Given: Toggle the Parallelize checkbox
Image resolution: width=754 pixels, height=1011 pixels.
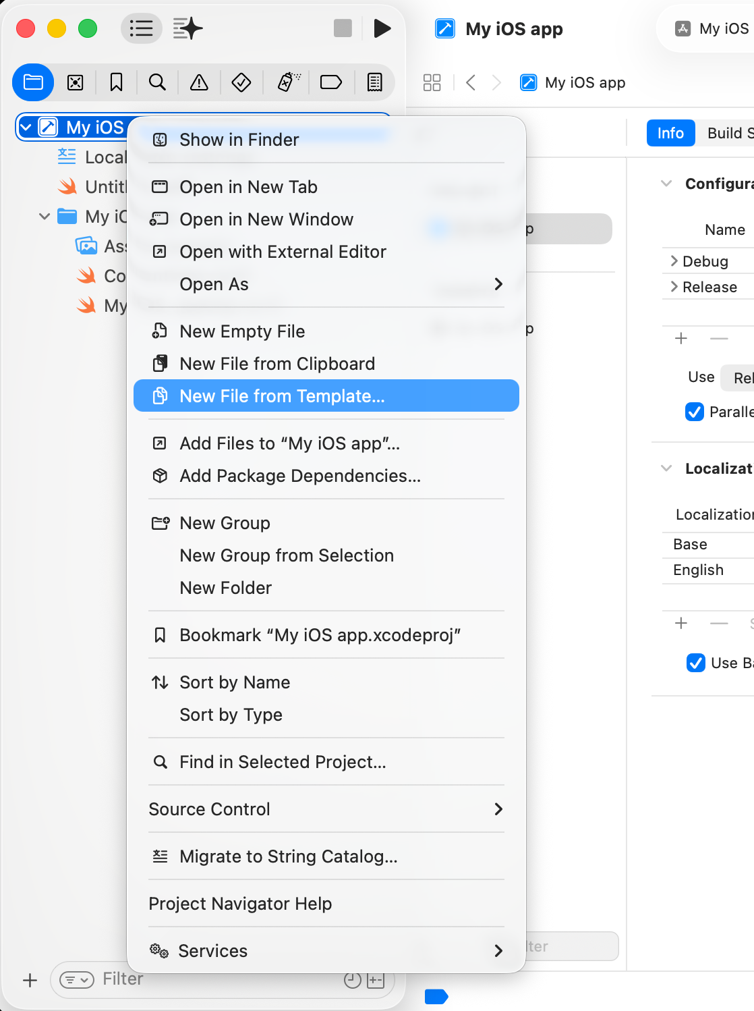Looking at the screenshot, I should (695, 412).
